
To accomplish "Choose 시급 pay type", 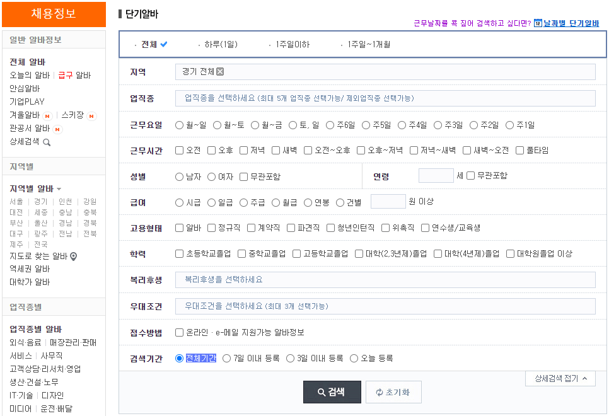I will [179, 203].
